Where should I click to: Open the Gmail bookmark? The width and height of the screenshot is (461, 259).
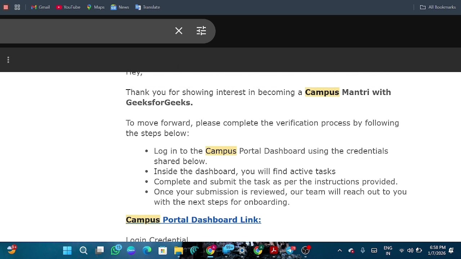tap(40, 7)
